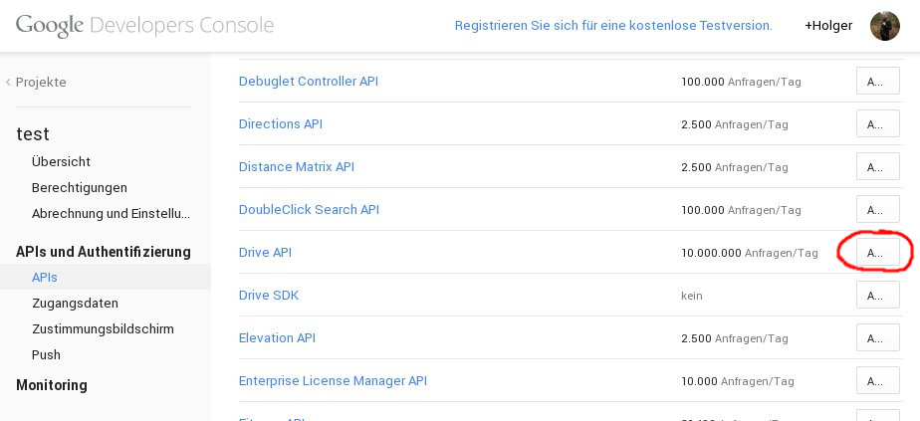920x421 pixels.
Task: Open the test project heading
Action: tap(33, 134)
